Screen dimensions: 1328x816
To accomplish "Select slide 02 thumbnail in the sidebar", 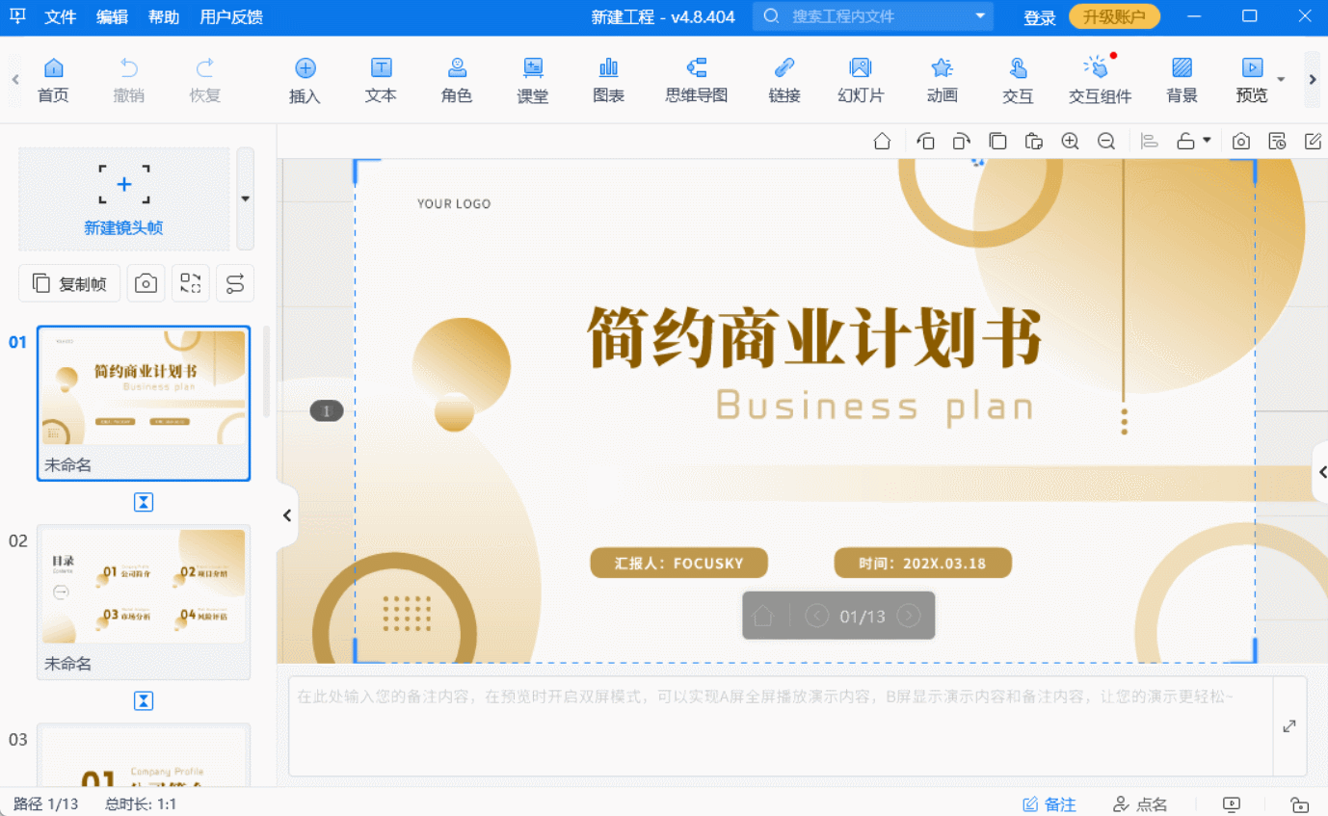I will tap(143, 588).
